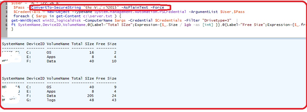Click SystemName,DeviceID,VolumeName in the ft line
The image size is (307, 112).
coord(52,25)
